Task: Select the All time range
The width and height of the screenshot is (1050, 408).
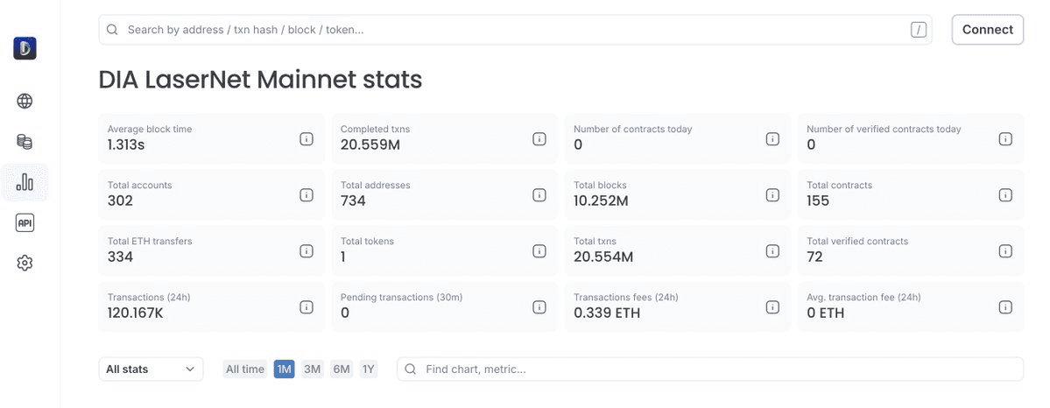Action: click(x=244, y=369)
